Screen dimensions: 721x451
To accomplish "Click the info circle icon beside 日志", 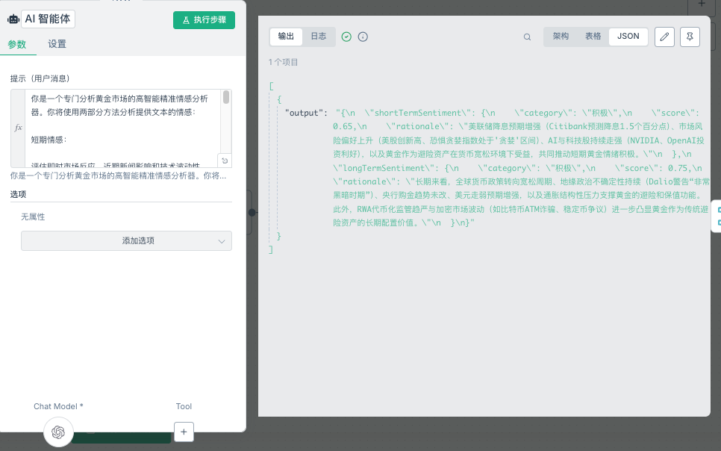I will (363, 37).
